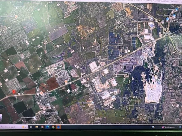Select the Tractor Supply Co map marker
The image size is (182, 136).
click(177, 9)
